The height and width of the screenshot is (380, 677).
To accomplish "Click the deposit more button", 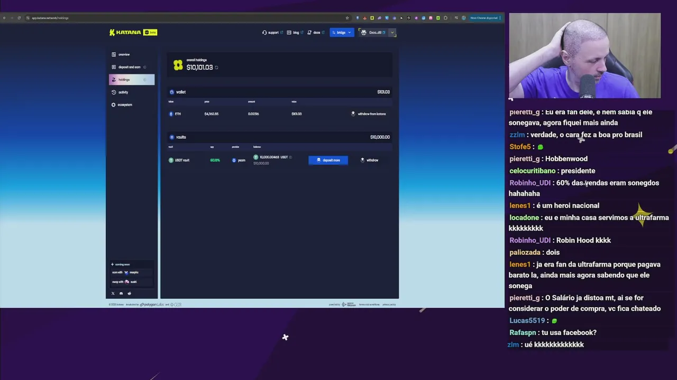I will pyautogui.click(x=328, y=160).
